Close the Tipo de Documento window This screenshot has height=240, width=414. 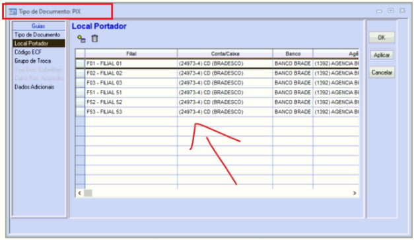tap(402, 11)
